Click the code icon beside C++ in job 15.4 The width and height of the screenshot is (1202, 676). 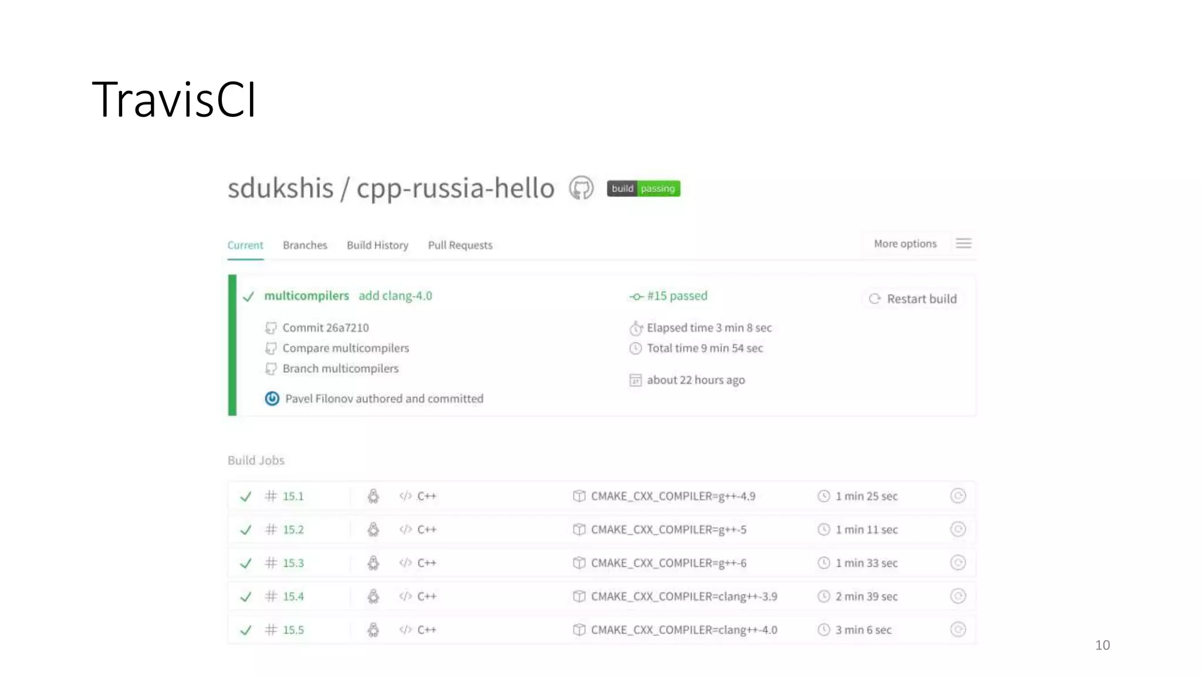(406, 596)
